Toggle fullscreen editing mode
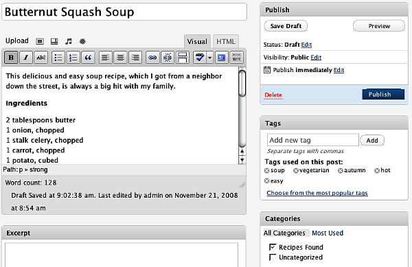The height and width of the screenshot is (267, 412). coord(221,57)
